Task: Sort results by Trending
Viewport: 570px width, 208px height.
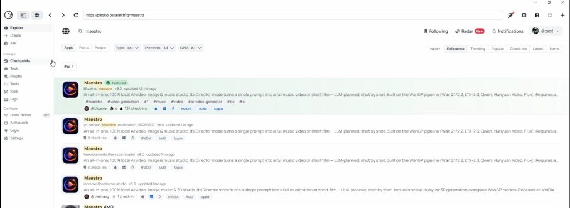Action: click(x=478, y=49)
